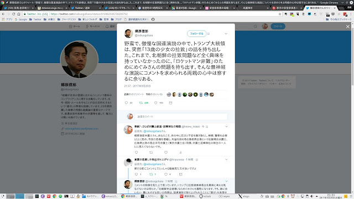
Task: Open the likes count いいね link
Action: tap(154, 95)
